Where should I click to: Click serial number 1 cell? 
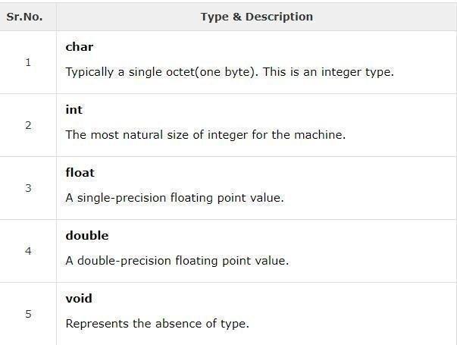point(28,62)
